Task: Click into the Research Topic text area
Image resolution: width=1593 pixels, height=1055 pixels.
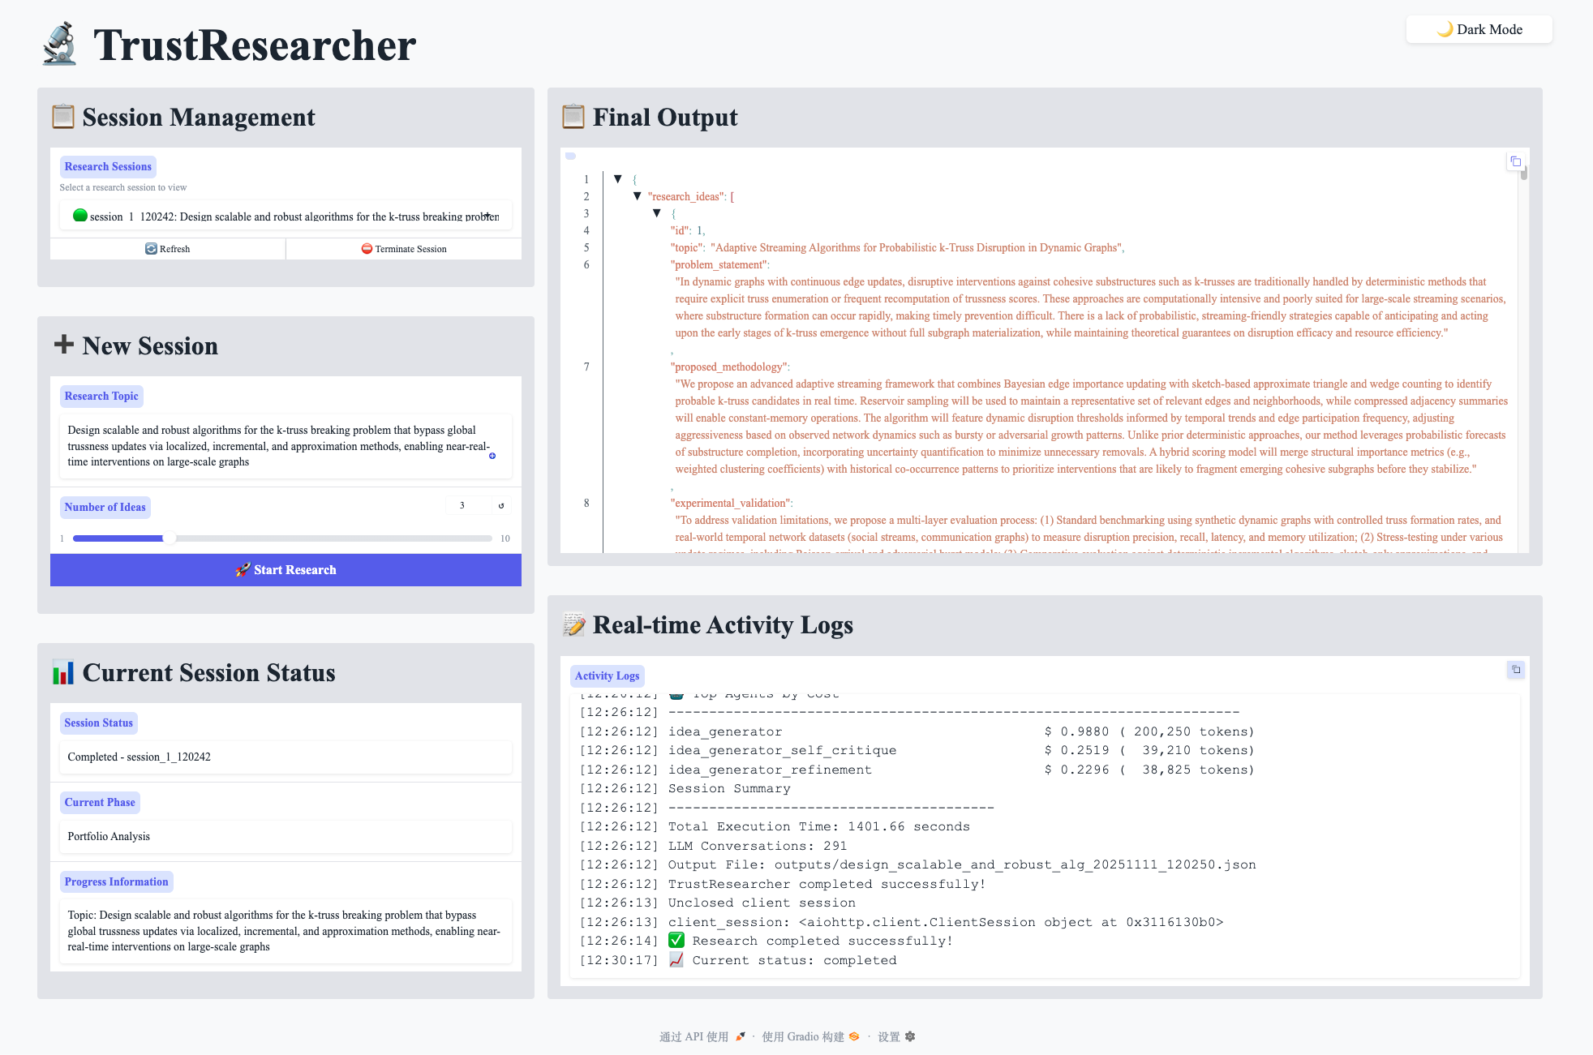Action: pyautogui.click(x=276, y=446)
